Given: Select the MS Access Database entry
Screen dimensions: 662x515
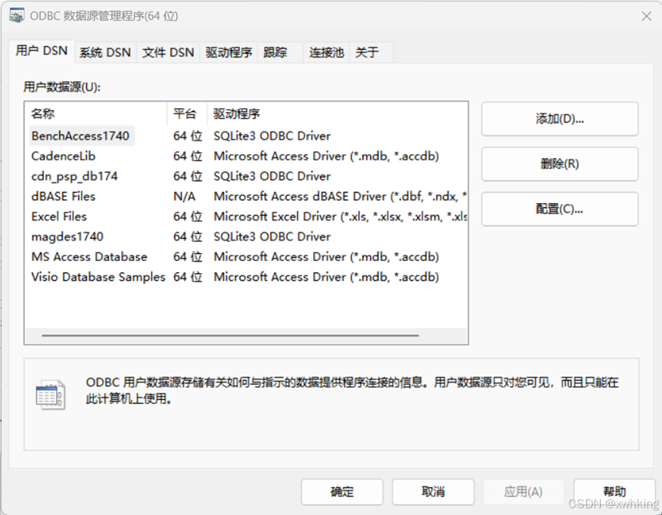Looking at the screenshot, I should [x=89, y=256].
